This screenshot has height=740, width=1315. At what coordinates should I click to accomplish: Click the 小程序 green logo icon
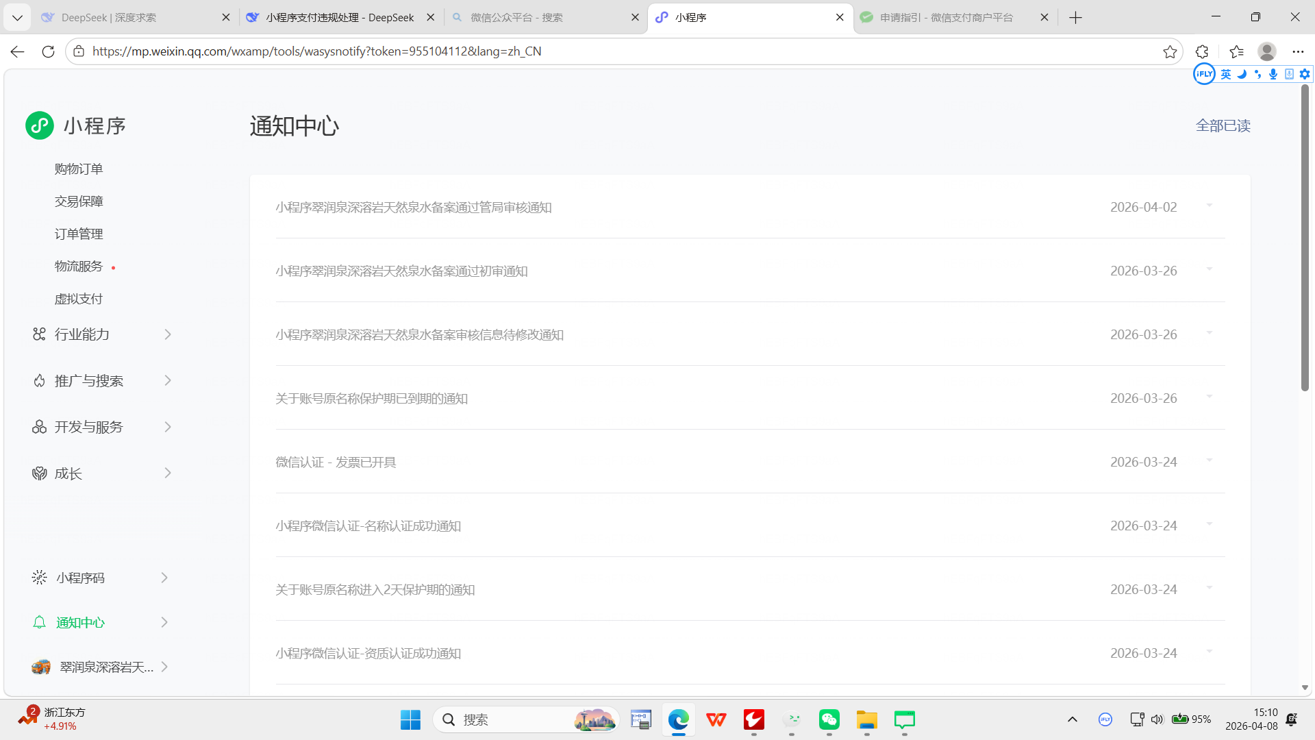(x=40, y=125)
